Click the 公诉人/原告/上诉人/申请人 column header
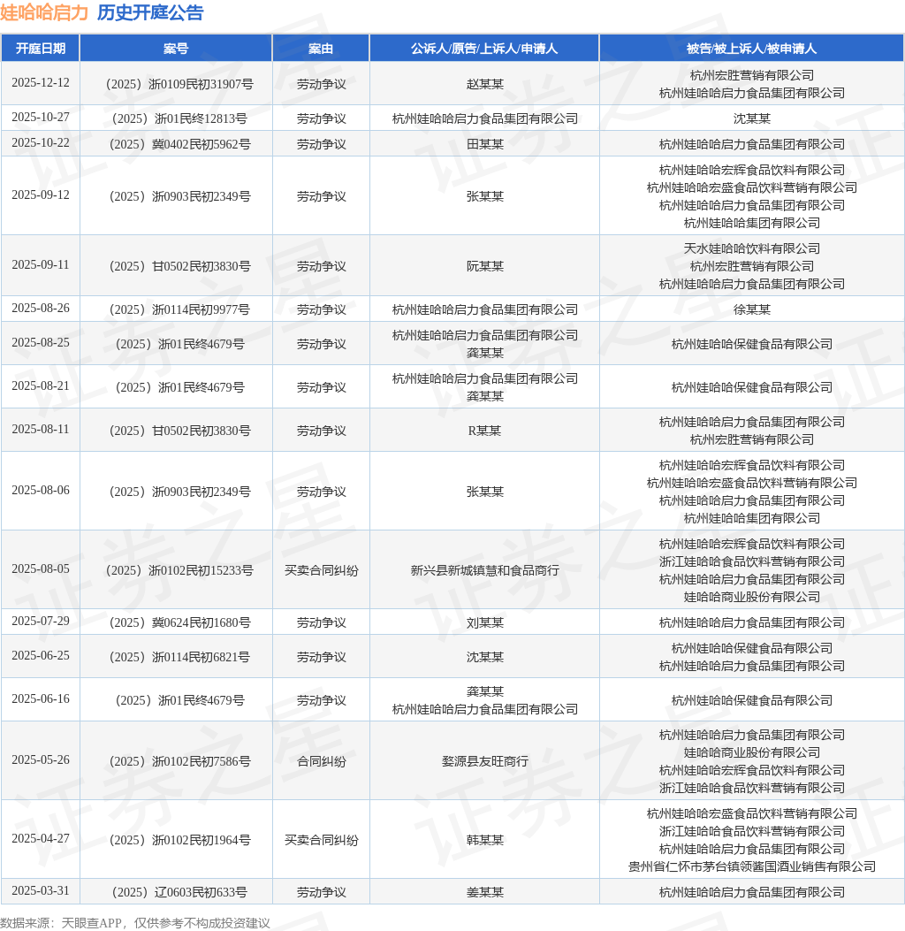 point(484,48)
